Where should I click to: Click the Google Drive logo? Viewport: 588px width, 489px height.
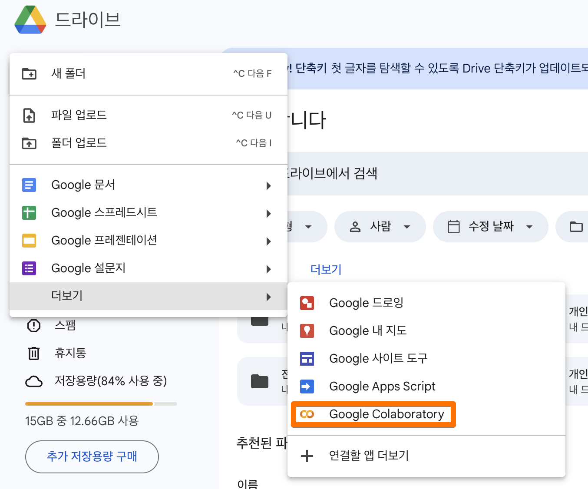pos(30,20)
